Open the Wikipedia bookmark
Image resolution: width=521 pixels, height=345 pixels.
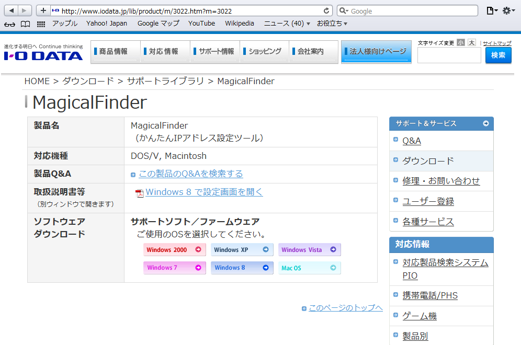pyautogui.click(x=240, y=24)
